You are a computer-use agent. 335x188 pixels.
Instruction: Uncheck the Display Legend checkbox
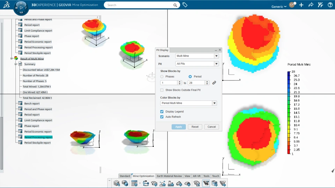click(162, 111)
